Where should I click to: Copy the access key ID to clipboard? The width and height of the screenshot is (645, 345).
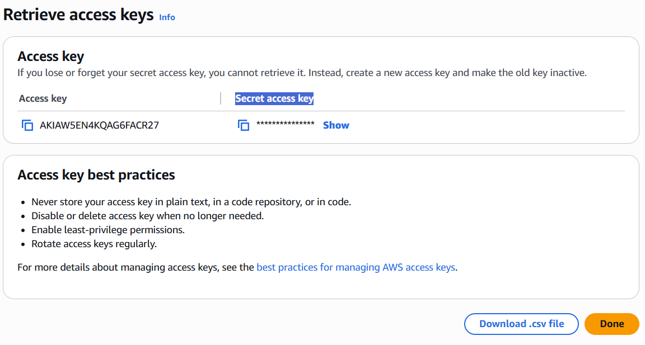click(x=27, y=125)
